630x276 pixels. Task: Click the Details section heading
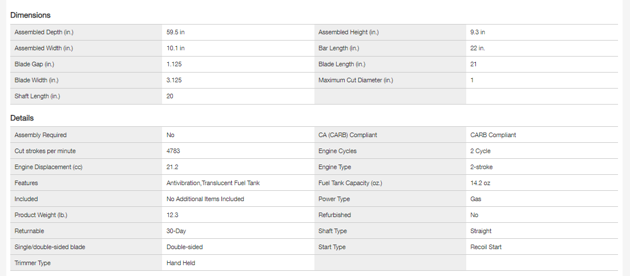(22, 118)
